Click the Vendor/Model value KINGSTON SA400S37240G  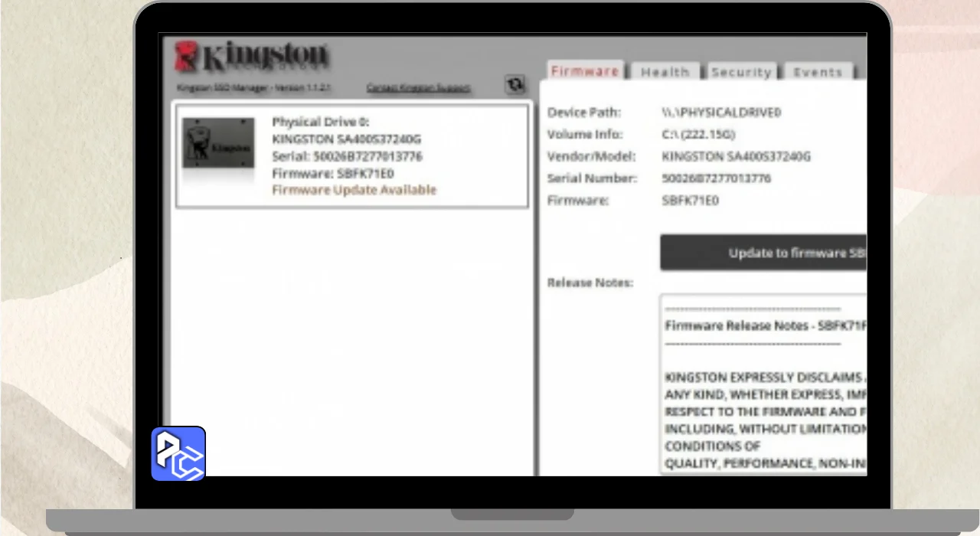point(736,156)
